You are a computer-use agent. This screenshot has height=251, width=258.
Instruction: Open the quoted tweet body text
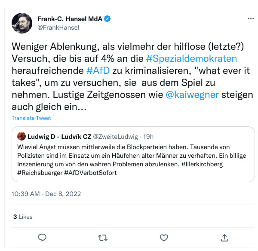point(129,159)
